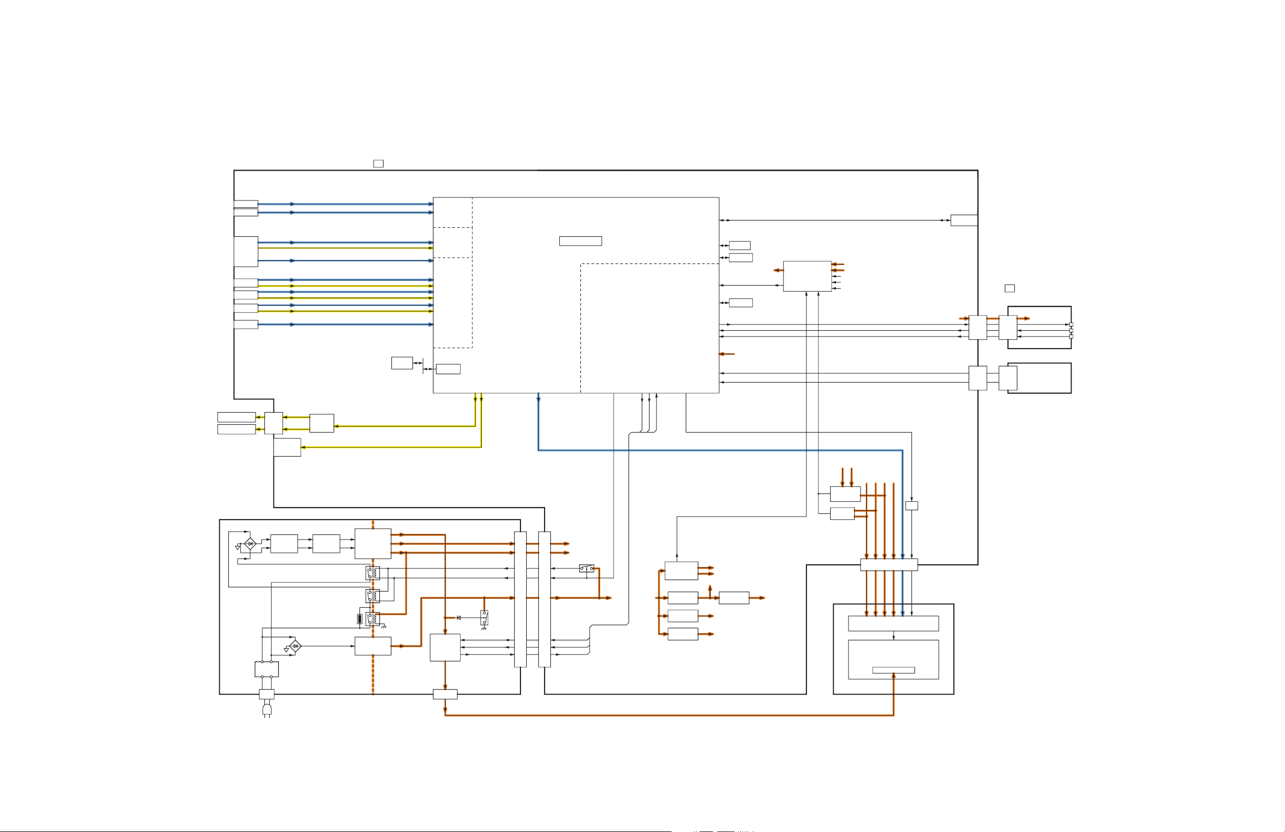Click the small square label above right panel
This screenshot has width=1285, height=832.
pos(1009,289)
